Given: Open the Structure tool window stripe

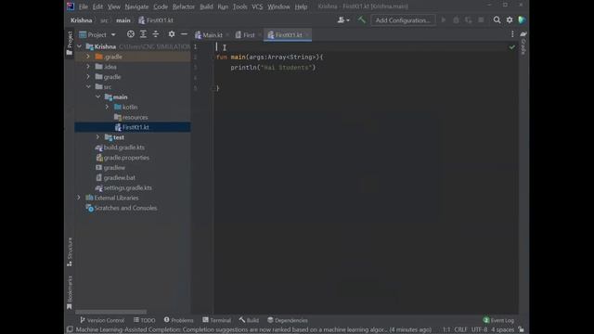Looking at the screenshot, I should pyautogui.click(x=70, y=251).
